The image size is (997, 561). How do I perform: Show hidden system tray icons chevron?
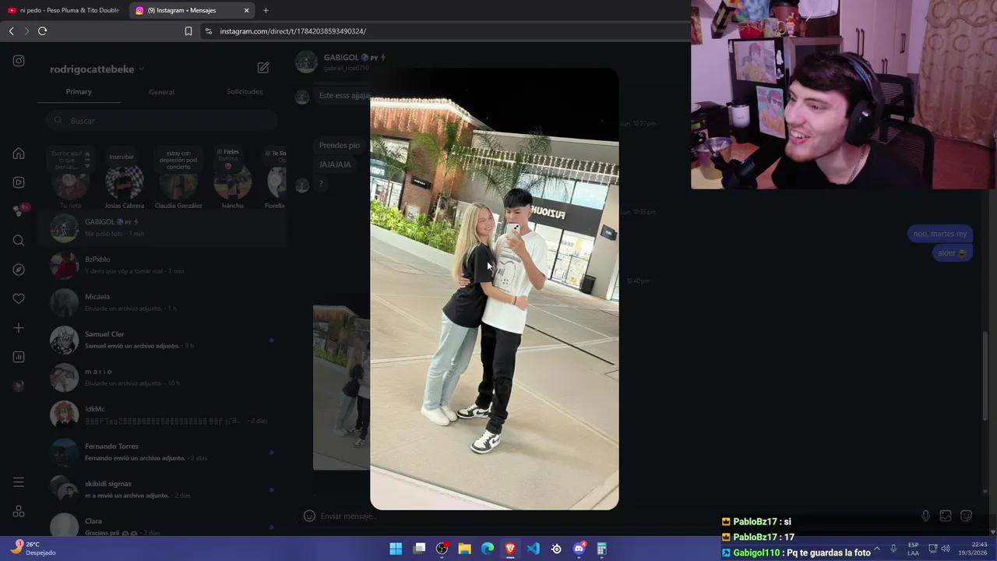pos(877,549)
